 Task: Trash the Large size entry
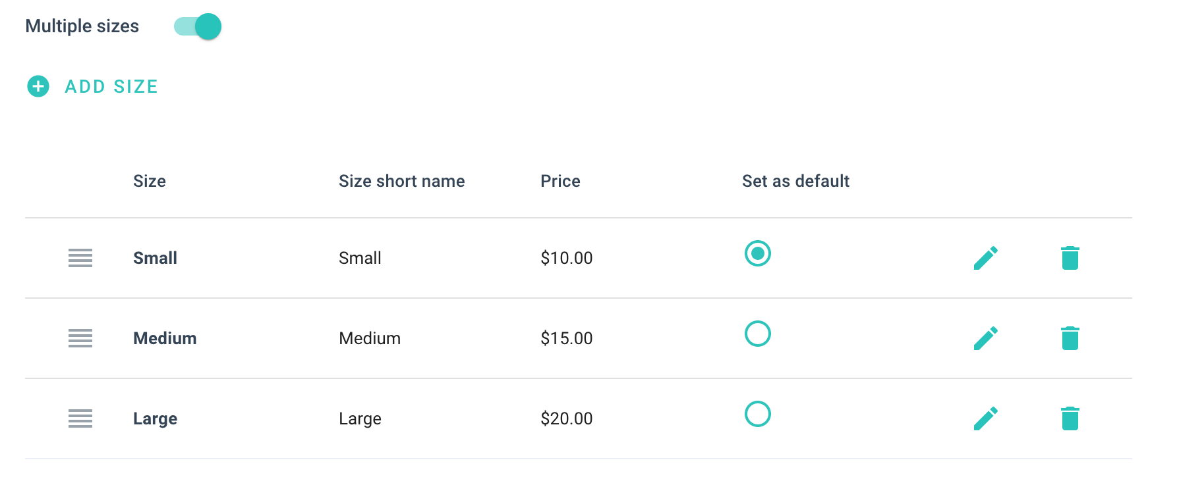pos(1070,418)
